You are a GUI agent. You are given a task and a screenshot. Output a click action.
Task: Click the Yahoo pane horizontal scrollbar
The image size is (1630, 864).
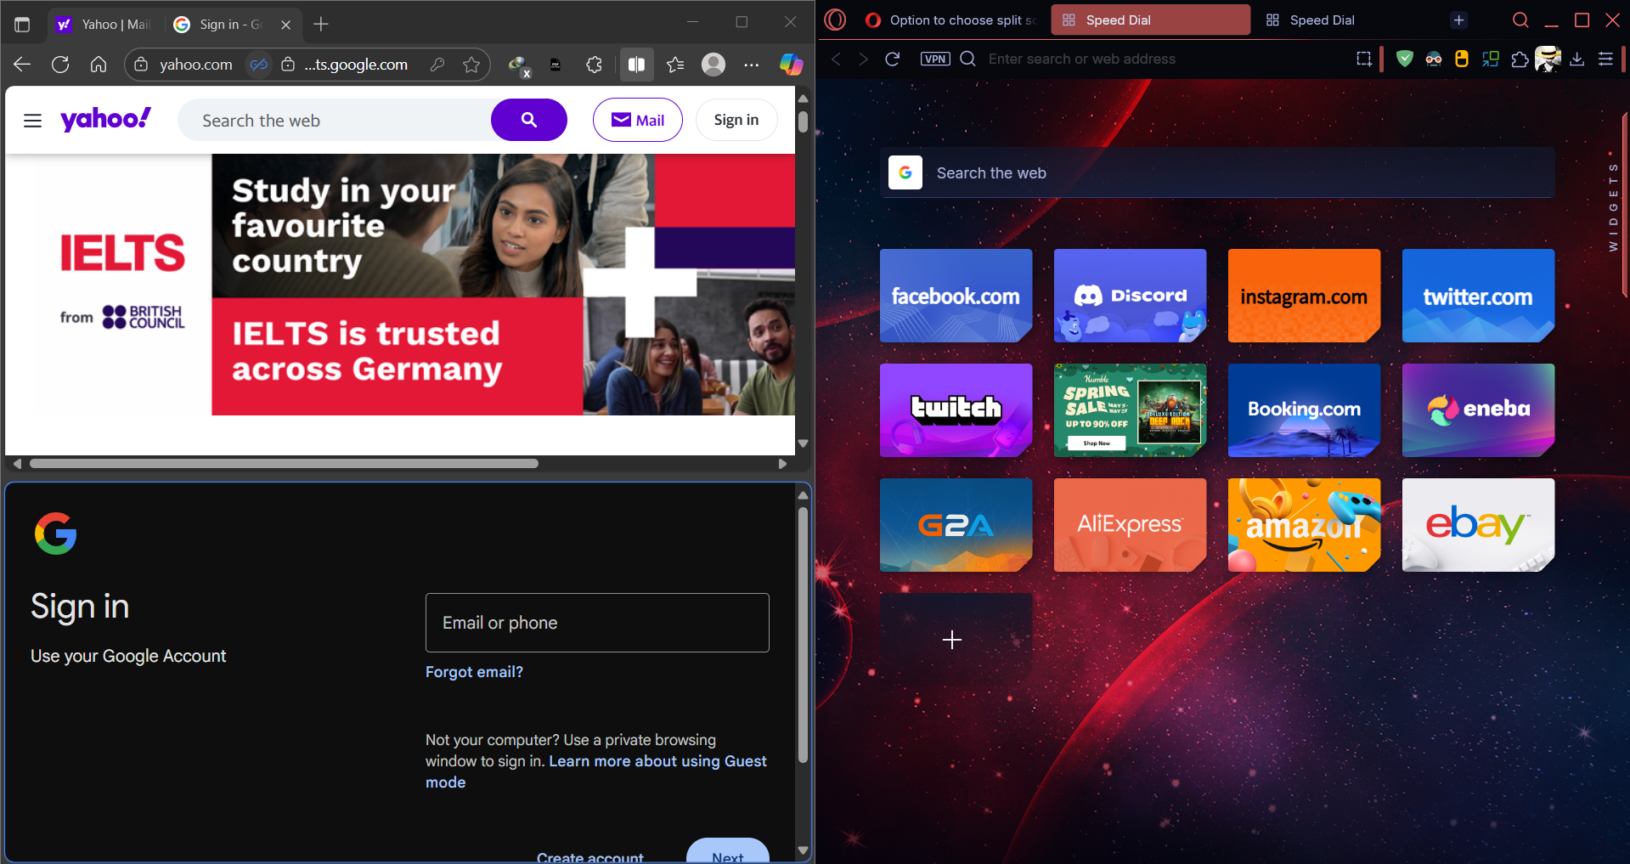point(284,464)
